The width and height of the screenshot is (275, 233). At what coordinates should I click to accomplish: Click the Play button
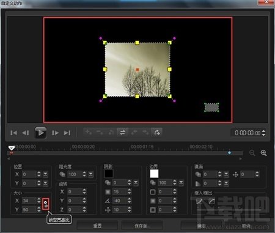point(40,133)
